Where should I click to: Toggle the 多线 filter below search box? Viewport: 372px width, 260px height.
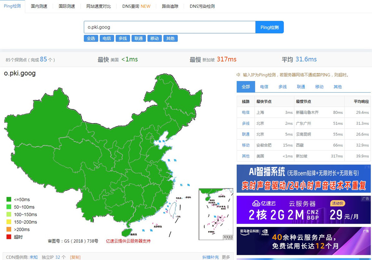(123, 38)
